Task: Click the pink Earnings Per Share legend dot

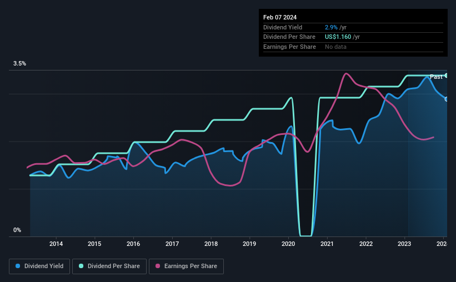Action: (x=158, y=266)
